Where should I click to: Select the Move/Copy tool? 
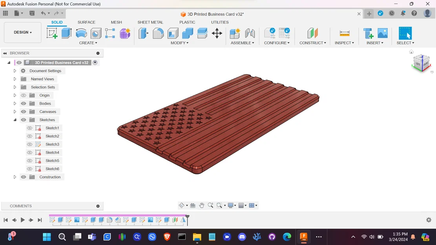(x=217, y=33)
